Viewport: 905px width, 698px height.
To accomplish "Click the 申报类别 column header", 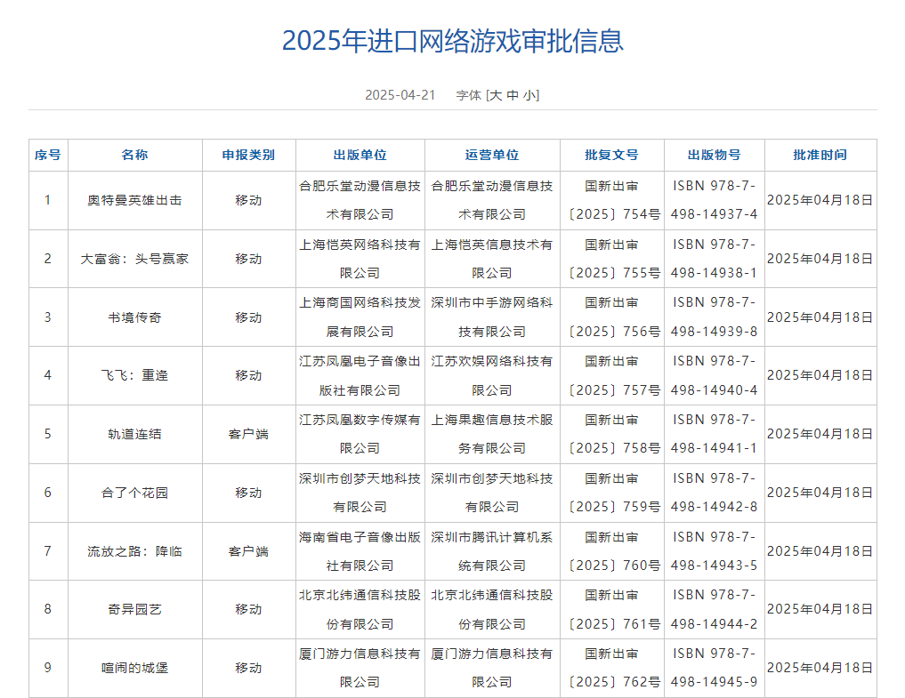I will pyautogui.click(x=248, y=155).
